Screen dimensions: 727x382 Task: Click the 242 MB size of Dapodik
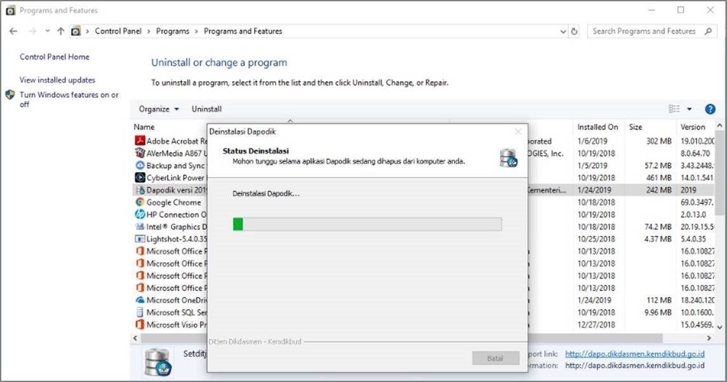pos(659,190)
